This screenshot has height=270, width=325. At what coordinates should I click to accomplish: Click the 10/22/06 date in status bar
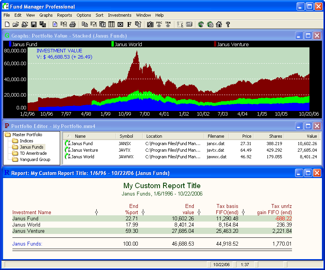click(221, 265)
